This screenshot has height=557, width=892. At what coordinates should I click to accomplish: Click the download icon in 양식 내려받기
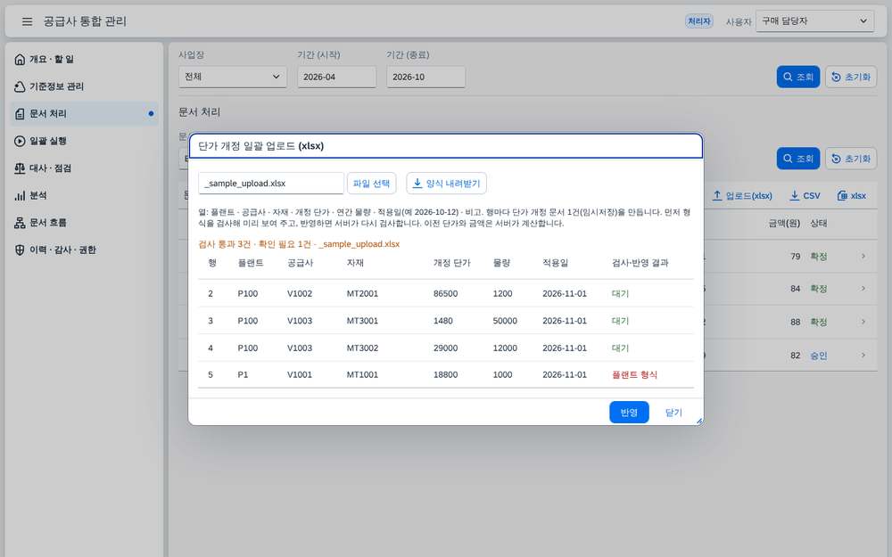click(417, 183)
